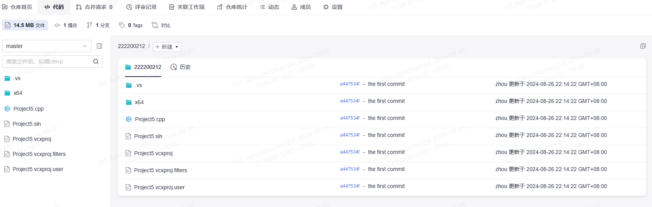Open the 新建 create-new dropdown
Viewport: 652px width, 207px height.
[167, 47]
